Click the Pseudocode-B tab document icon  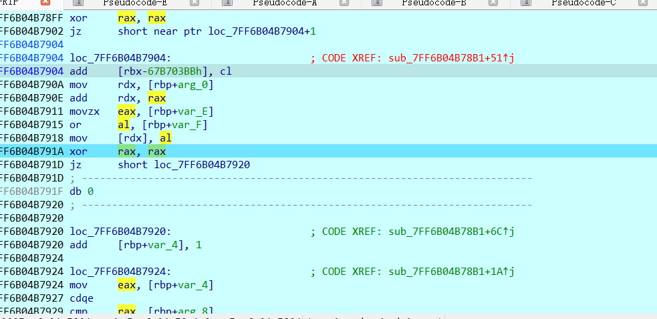tap(377, 3)
